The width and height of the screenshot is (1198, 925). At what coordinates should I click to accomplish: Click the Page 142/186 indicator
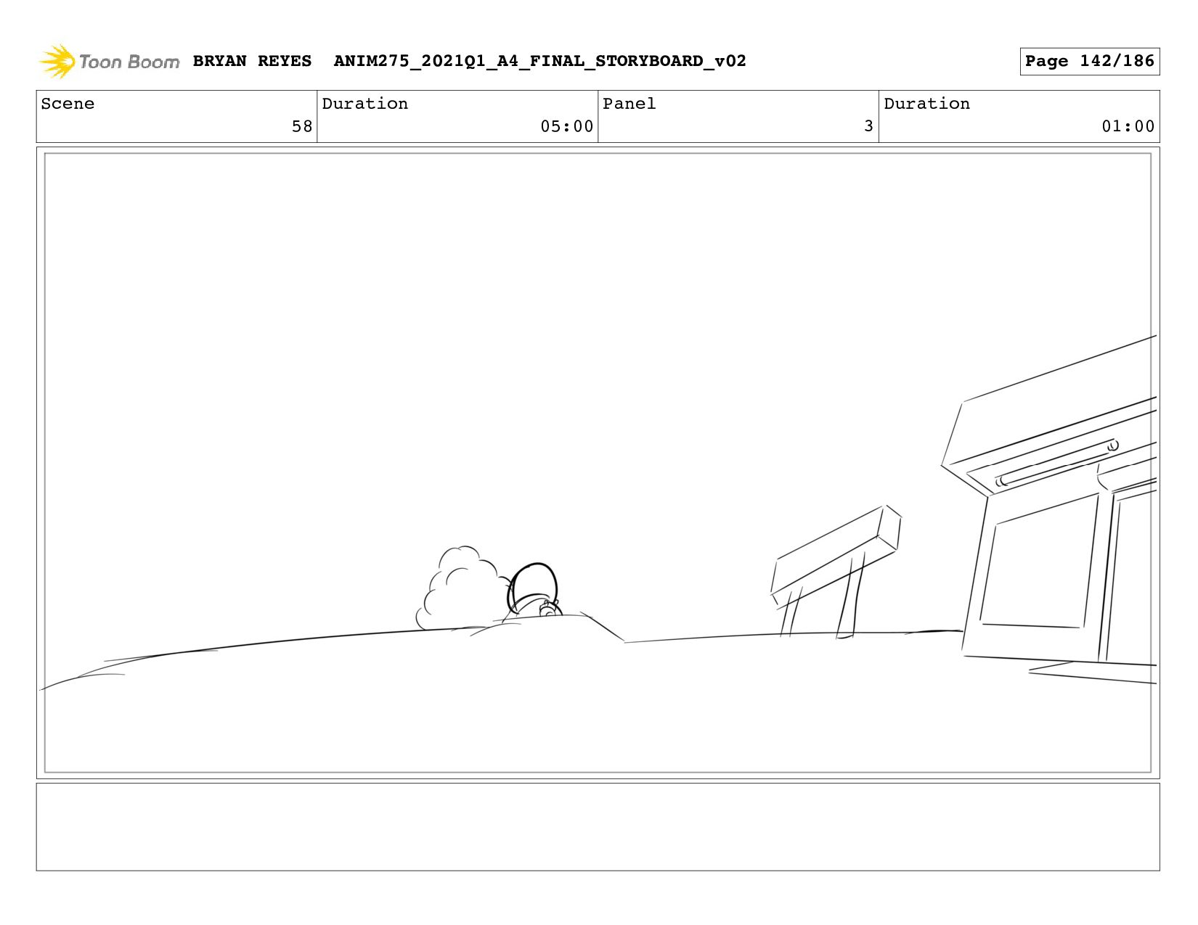point(1089,61)
